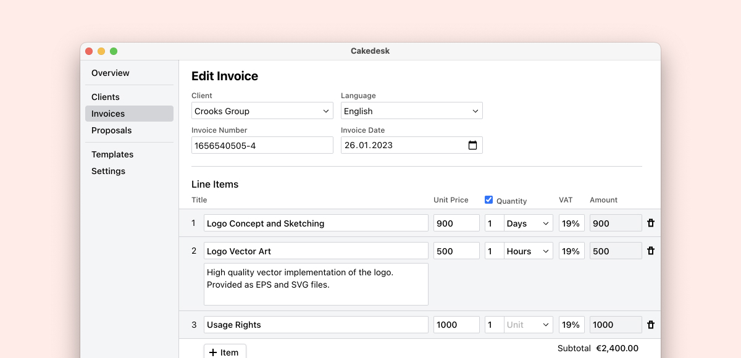741x358 pixels.
Task: Add a new line item with + Item
Action: click(x=225, y=352)
